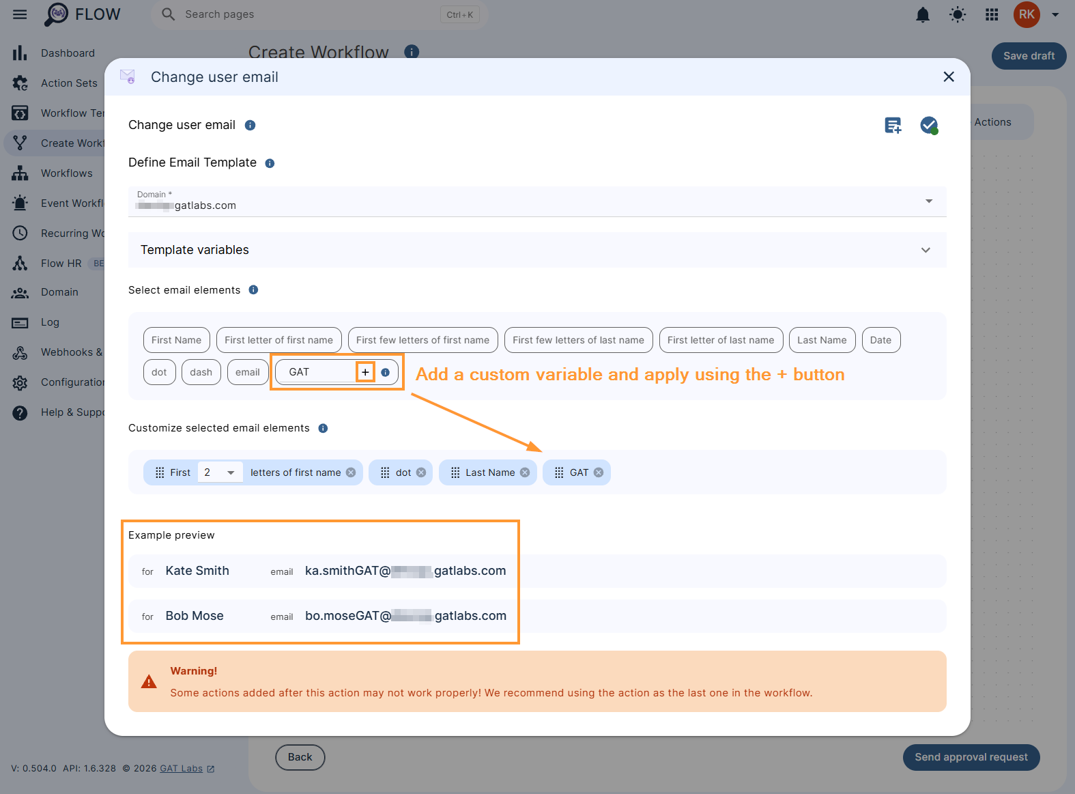Viewport: 1075px width, 794px height.
Task: Open the hamburger navigation menu
Action: click(20, 14)
